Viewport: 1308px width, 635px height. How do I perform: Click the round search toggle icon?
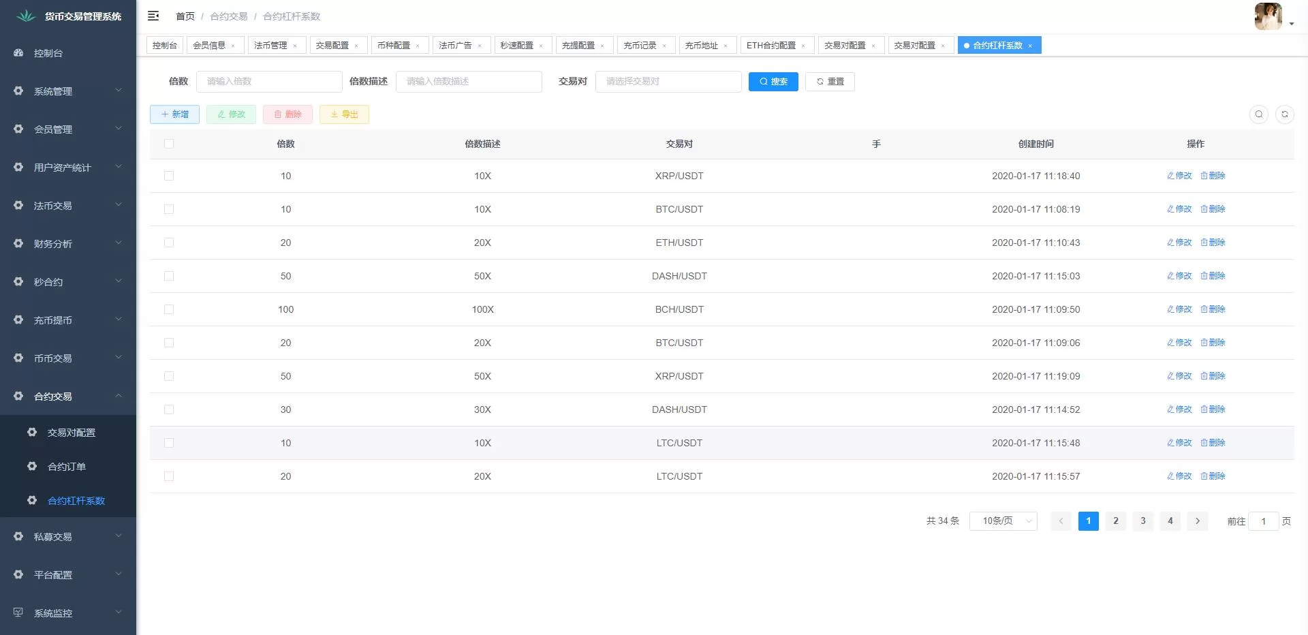(1258, 114)
